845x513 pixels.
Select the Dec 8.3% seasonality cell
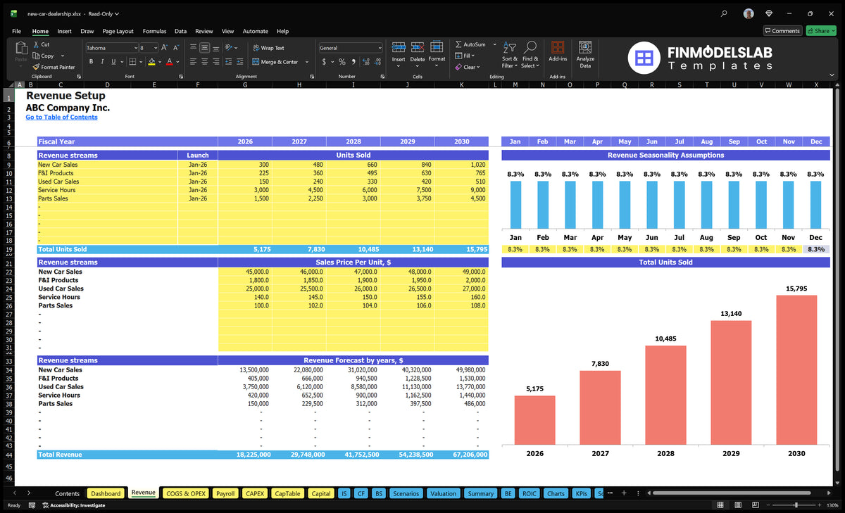815,249
